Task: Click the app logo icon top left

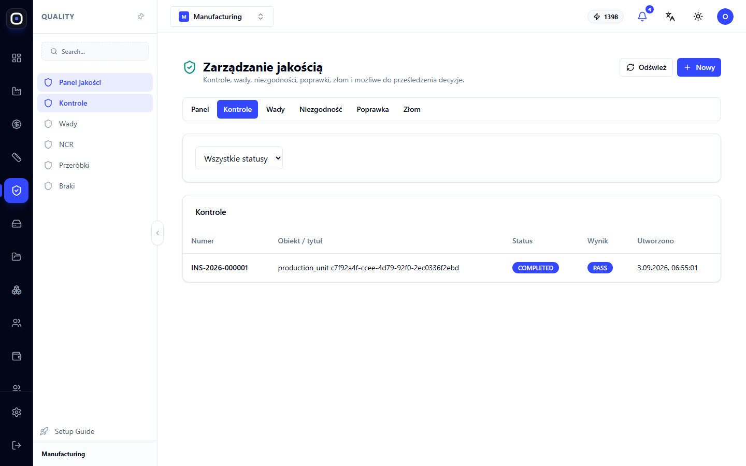Action: [17, 19]
